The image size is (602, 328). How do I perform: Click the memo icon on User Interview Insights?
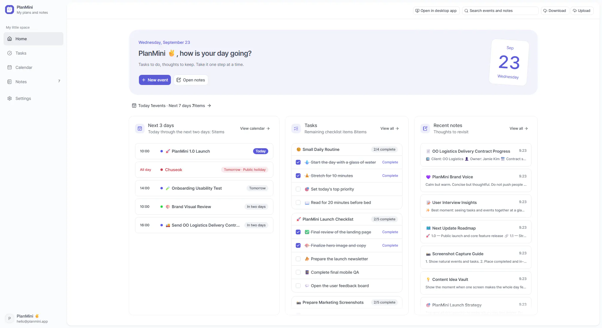428,202
